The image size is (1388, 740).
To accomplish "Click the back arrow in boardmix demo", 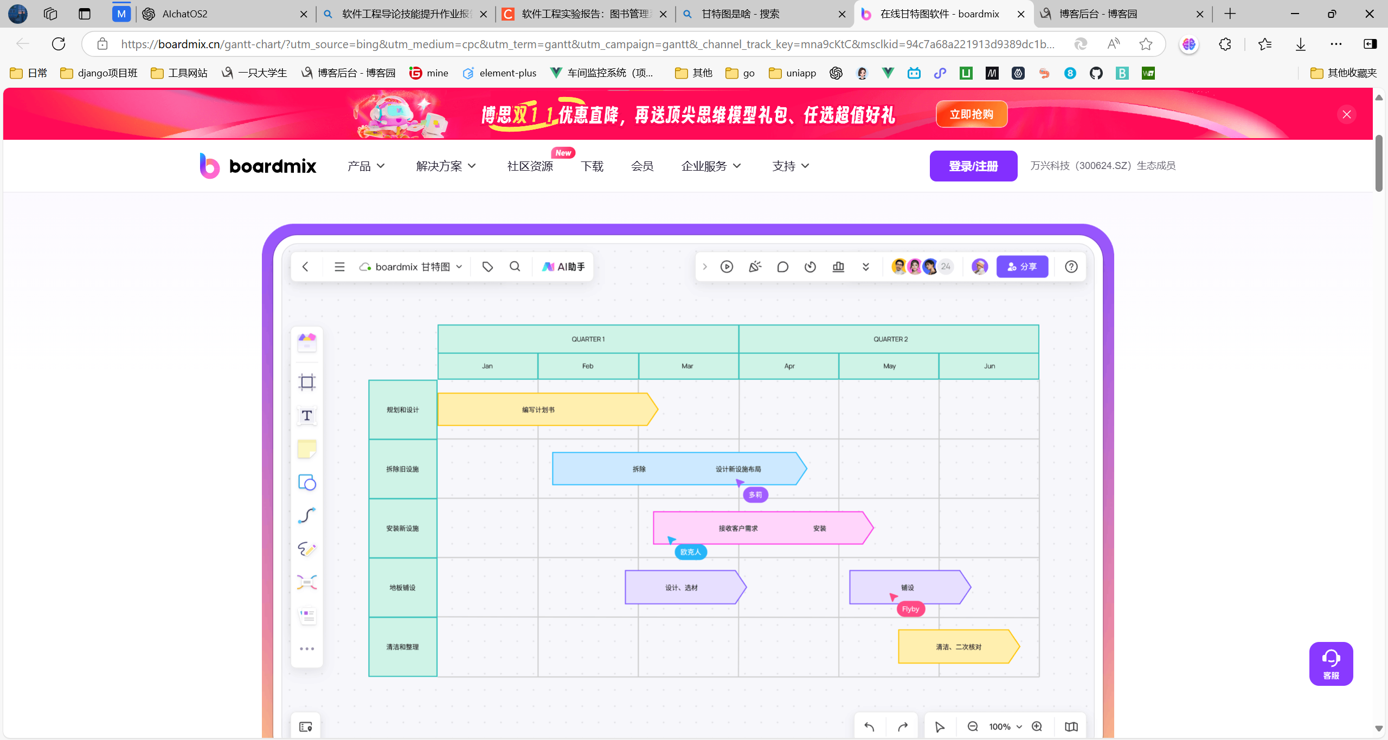I will click(x=305, y=267).
